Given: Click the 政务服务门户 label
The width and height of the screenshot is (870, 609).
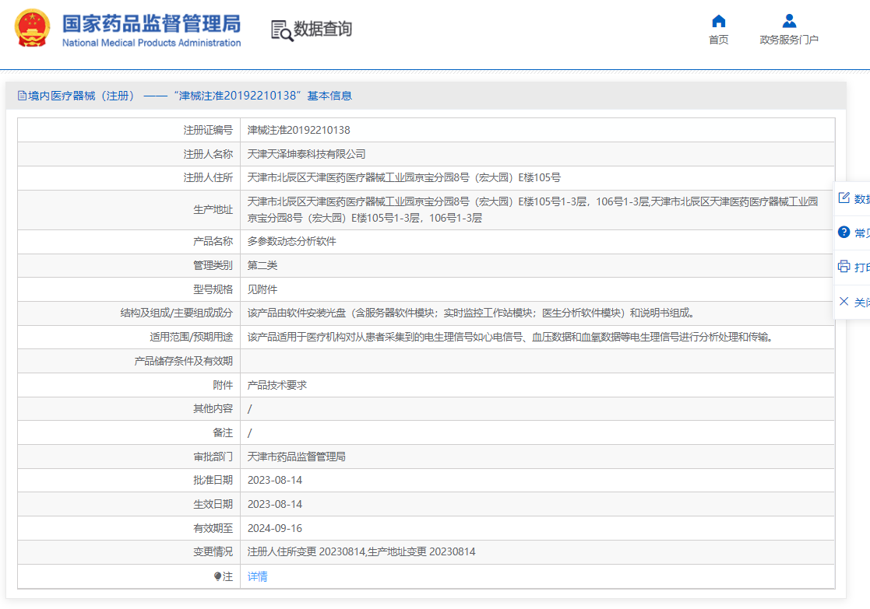Looking at the screenshot, I should coord(789,40).
